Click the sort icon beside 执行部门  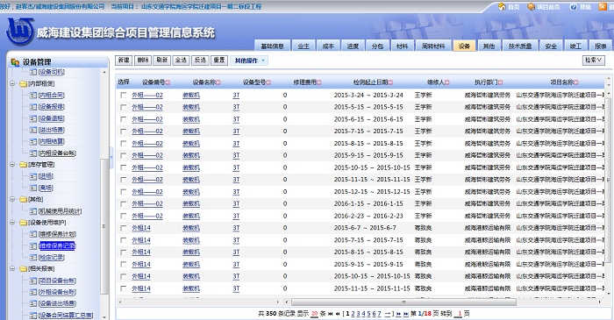click(x=501, y=82)
